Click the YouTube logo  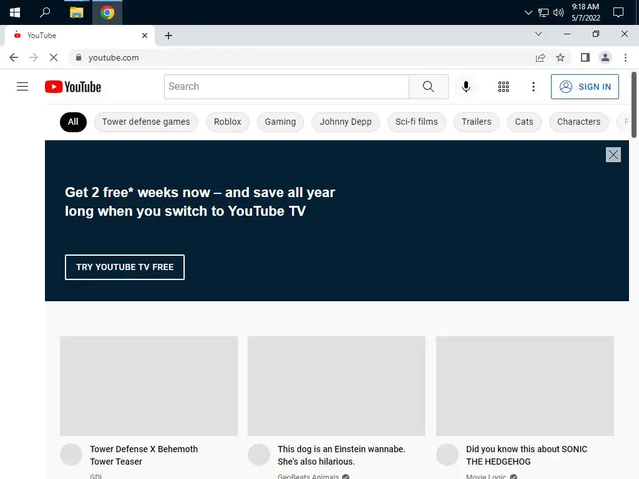click(x=73, y=87)
